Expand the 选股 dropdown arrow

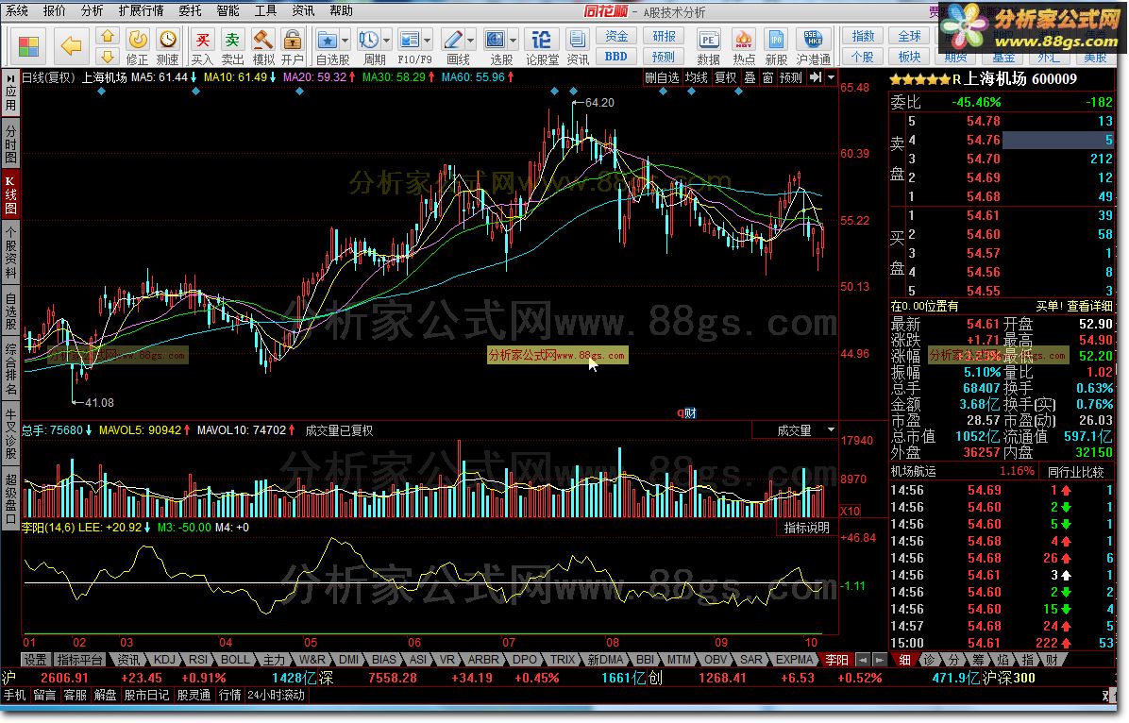coord(513,41)
